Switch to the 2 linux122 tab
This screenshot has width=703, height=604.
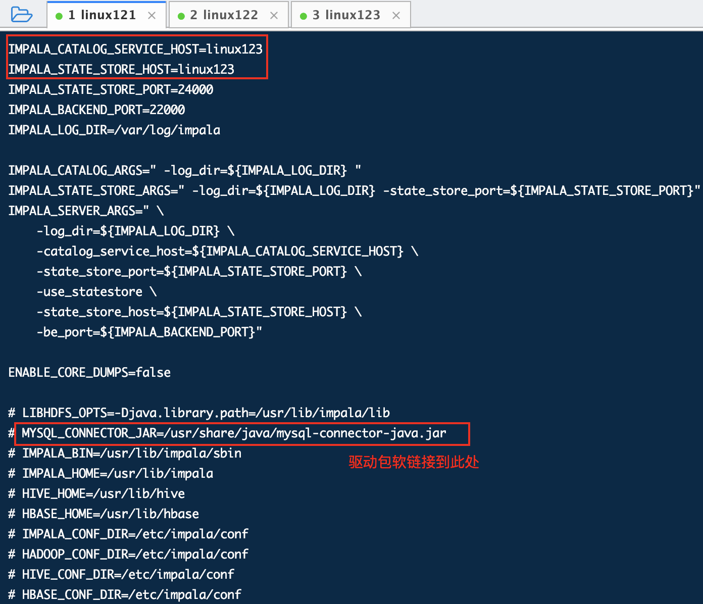click(x=229, y=15)
